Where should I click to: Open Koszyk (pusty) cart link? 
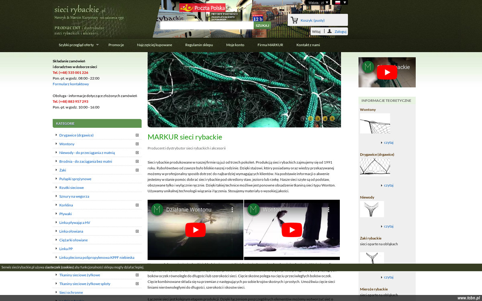pyautogui.click(x=312, y=20)
